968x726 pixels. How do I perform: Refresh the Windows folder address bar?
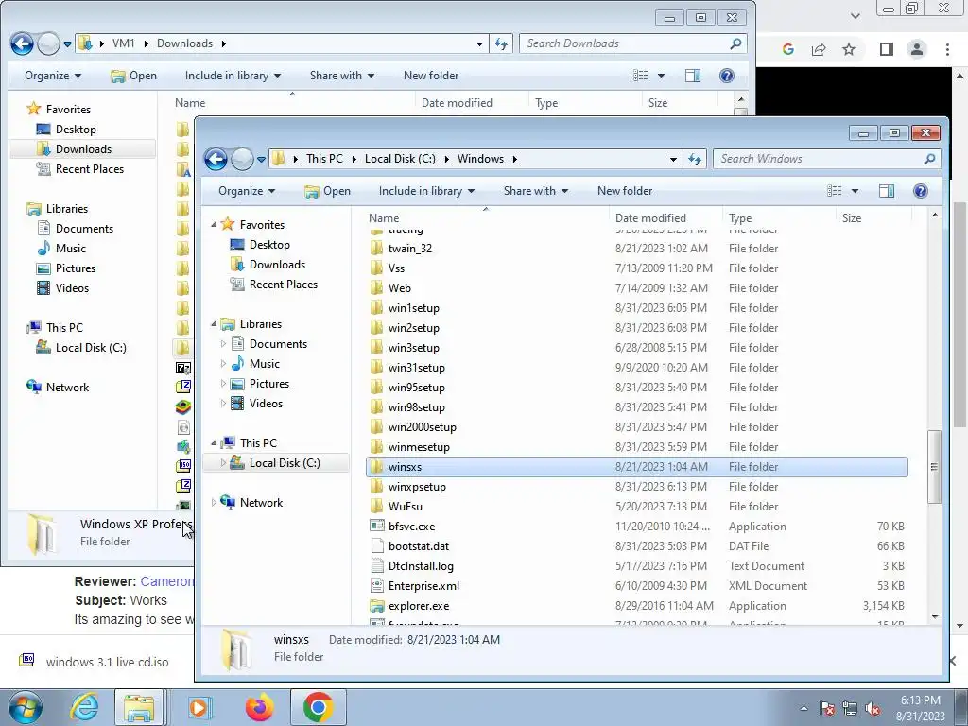(695, 159)
